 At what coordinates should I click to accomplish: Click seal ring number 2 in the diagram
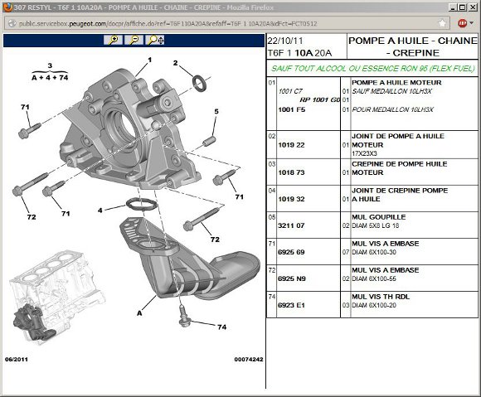[x=200, y=83]
